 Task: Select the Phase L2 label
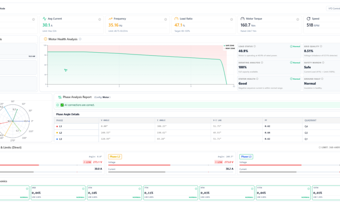(115, 157)
